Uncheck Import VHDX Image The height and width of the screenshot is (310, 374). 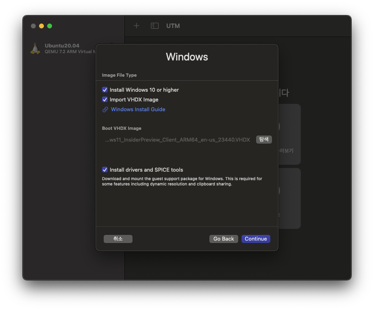coord(105,99)
